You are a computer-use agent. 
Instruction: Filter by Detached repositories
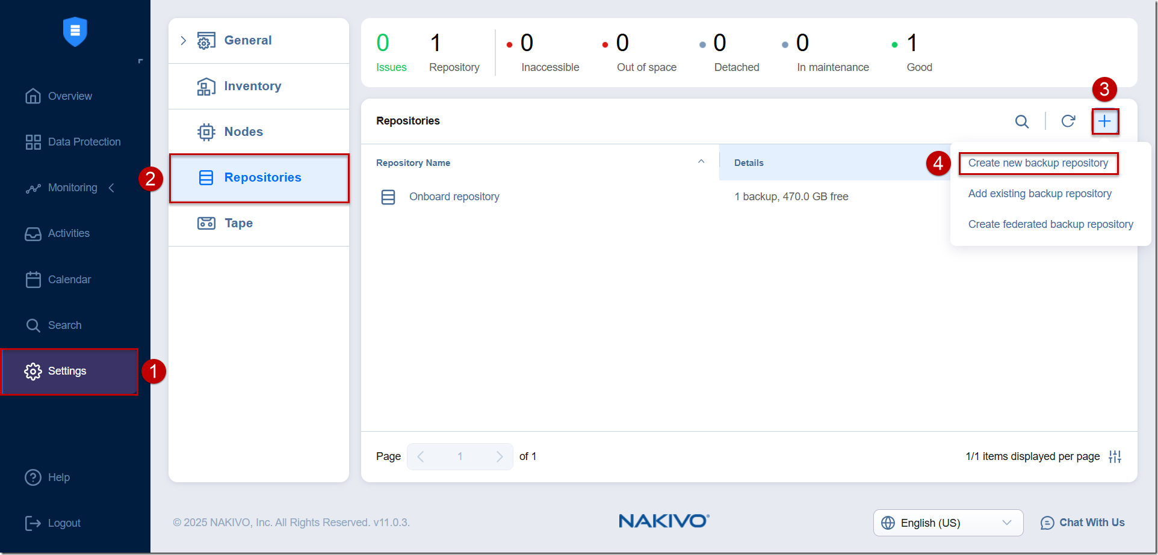click(729, 52)
